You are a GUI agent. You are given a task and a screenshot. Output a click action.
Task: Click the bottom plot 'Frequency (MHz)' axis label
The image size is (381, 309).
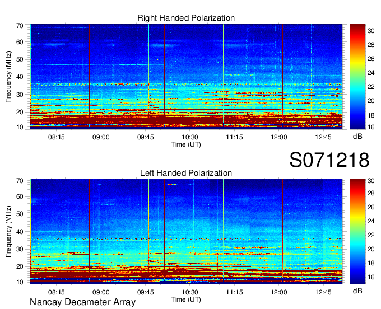point(8,232)
